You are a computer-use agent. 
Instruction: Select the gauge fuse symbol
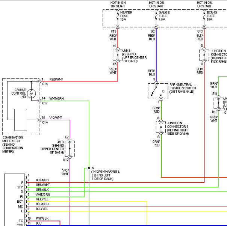[156, 16]
